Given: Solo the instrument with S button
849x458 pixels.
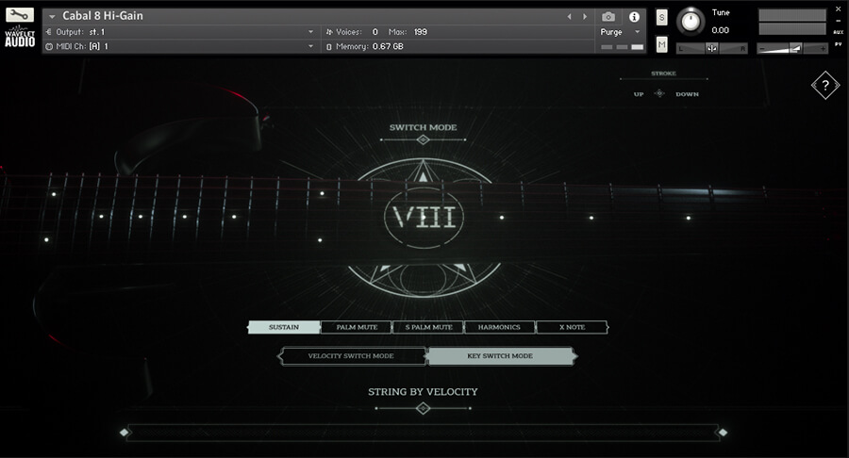Looking at the screenshot, I should 661,17.
